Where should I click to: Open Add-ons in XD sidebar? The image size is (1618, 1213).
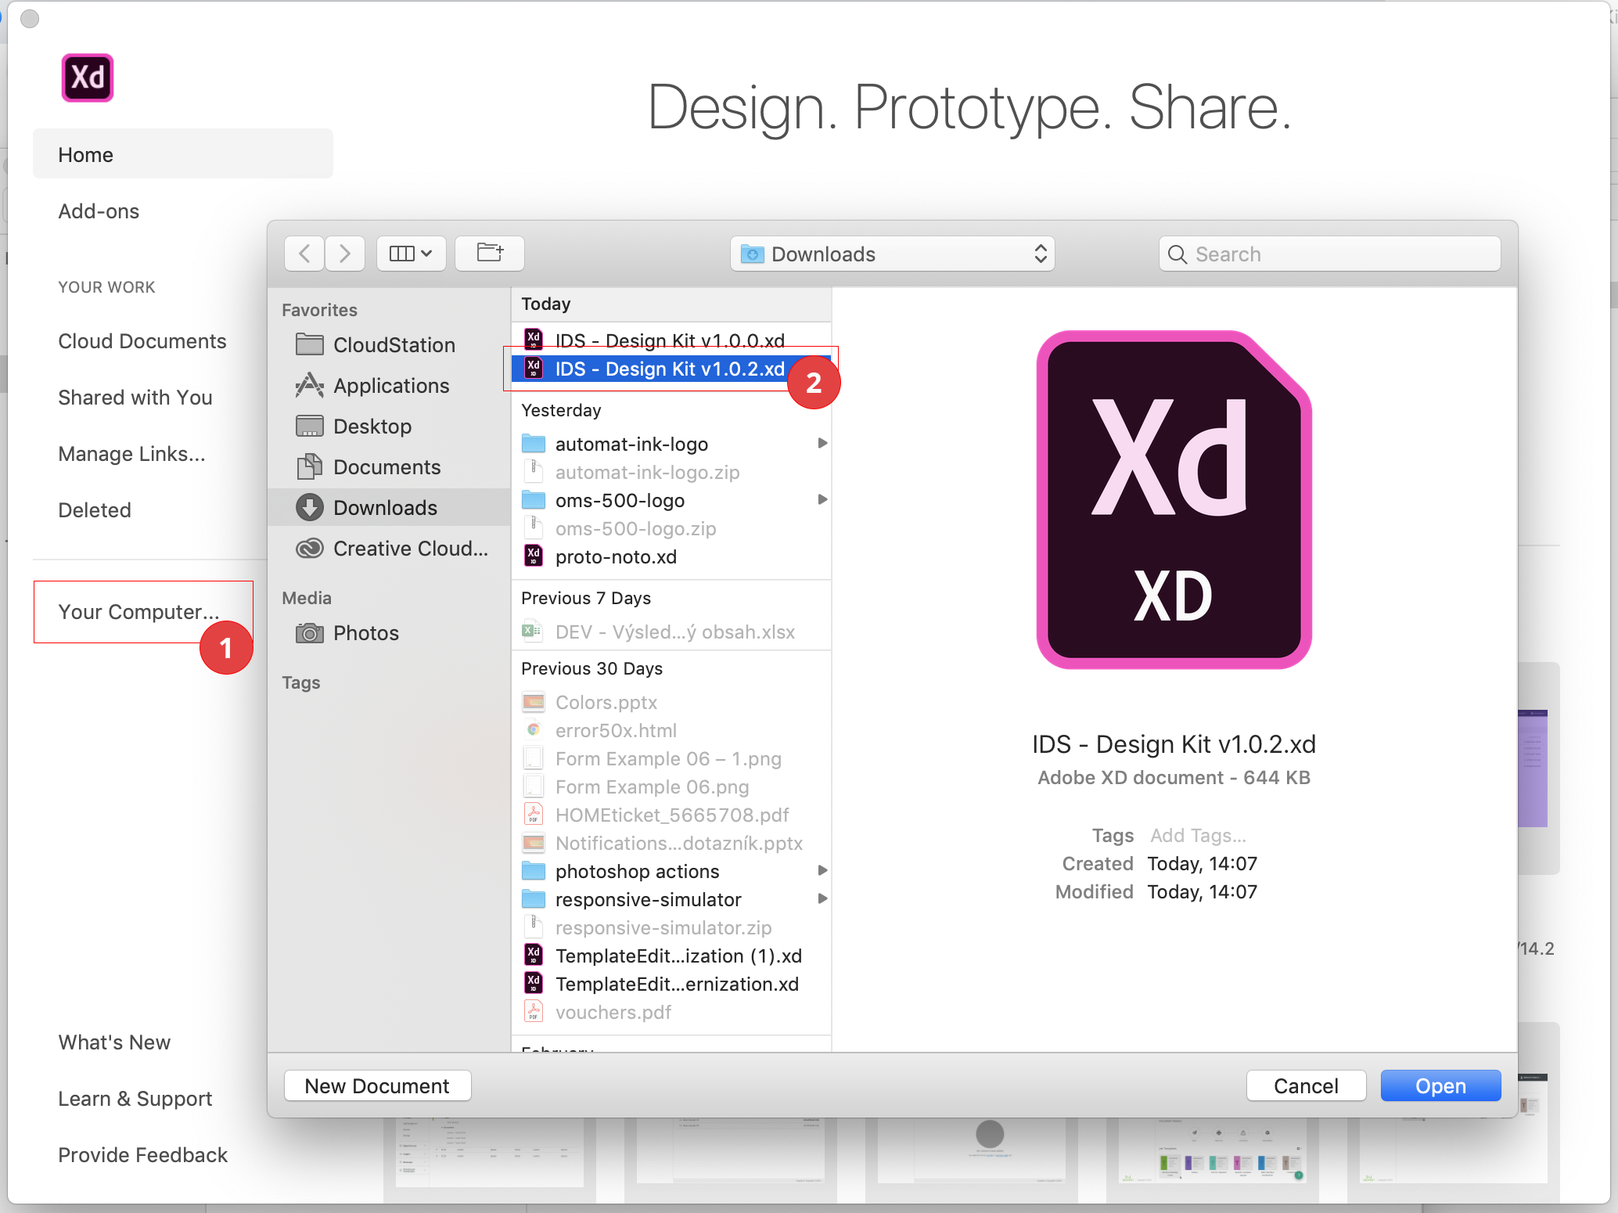(99, 211)
